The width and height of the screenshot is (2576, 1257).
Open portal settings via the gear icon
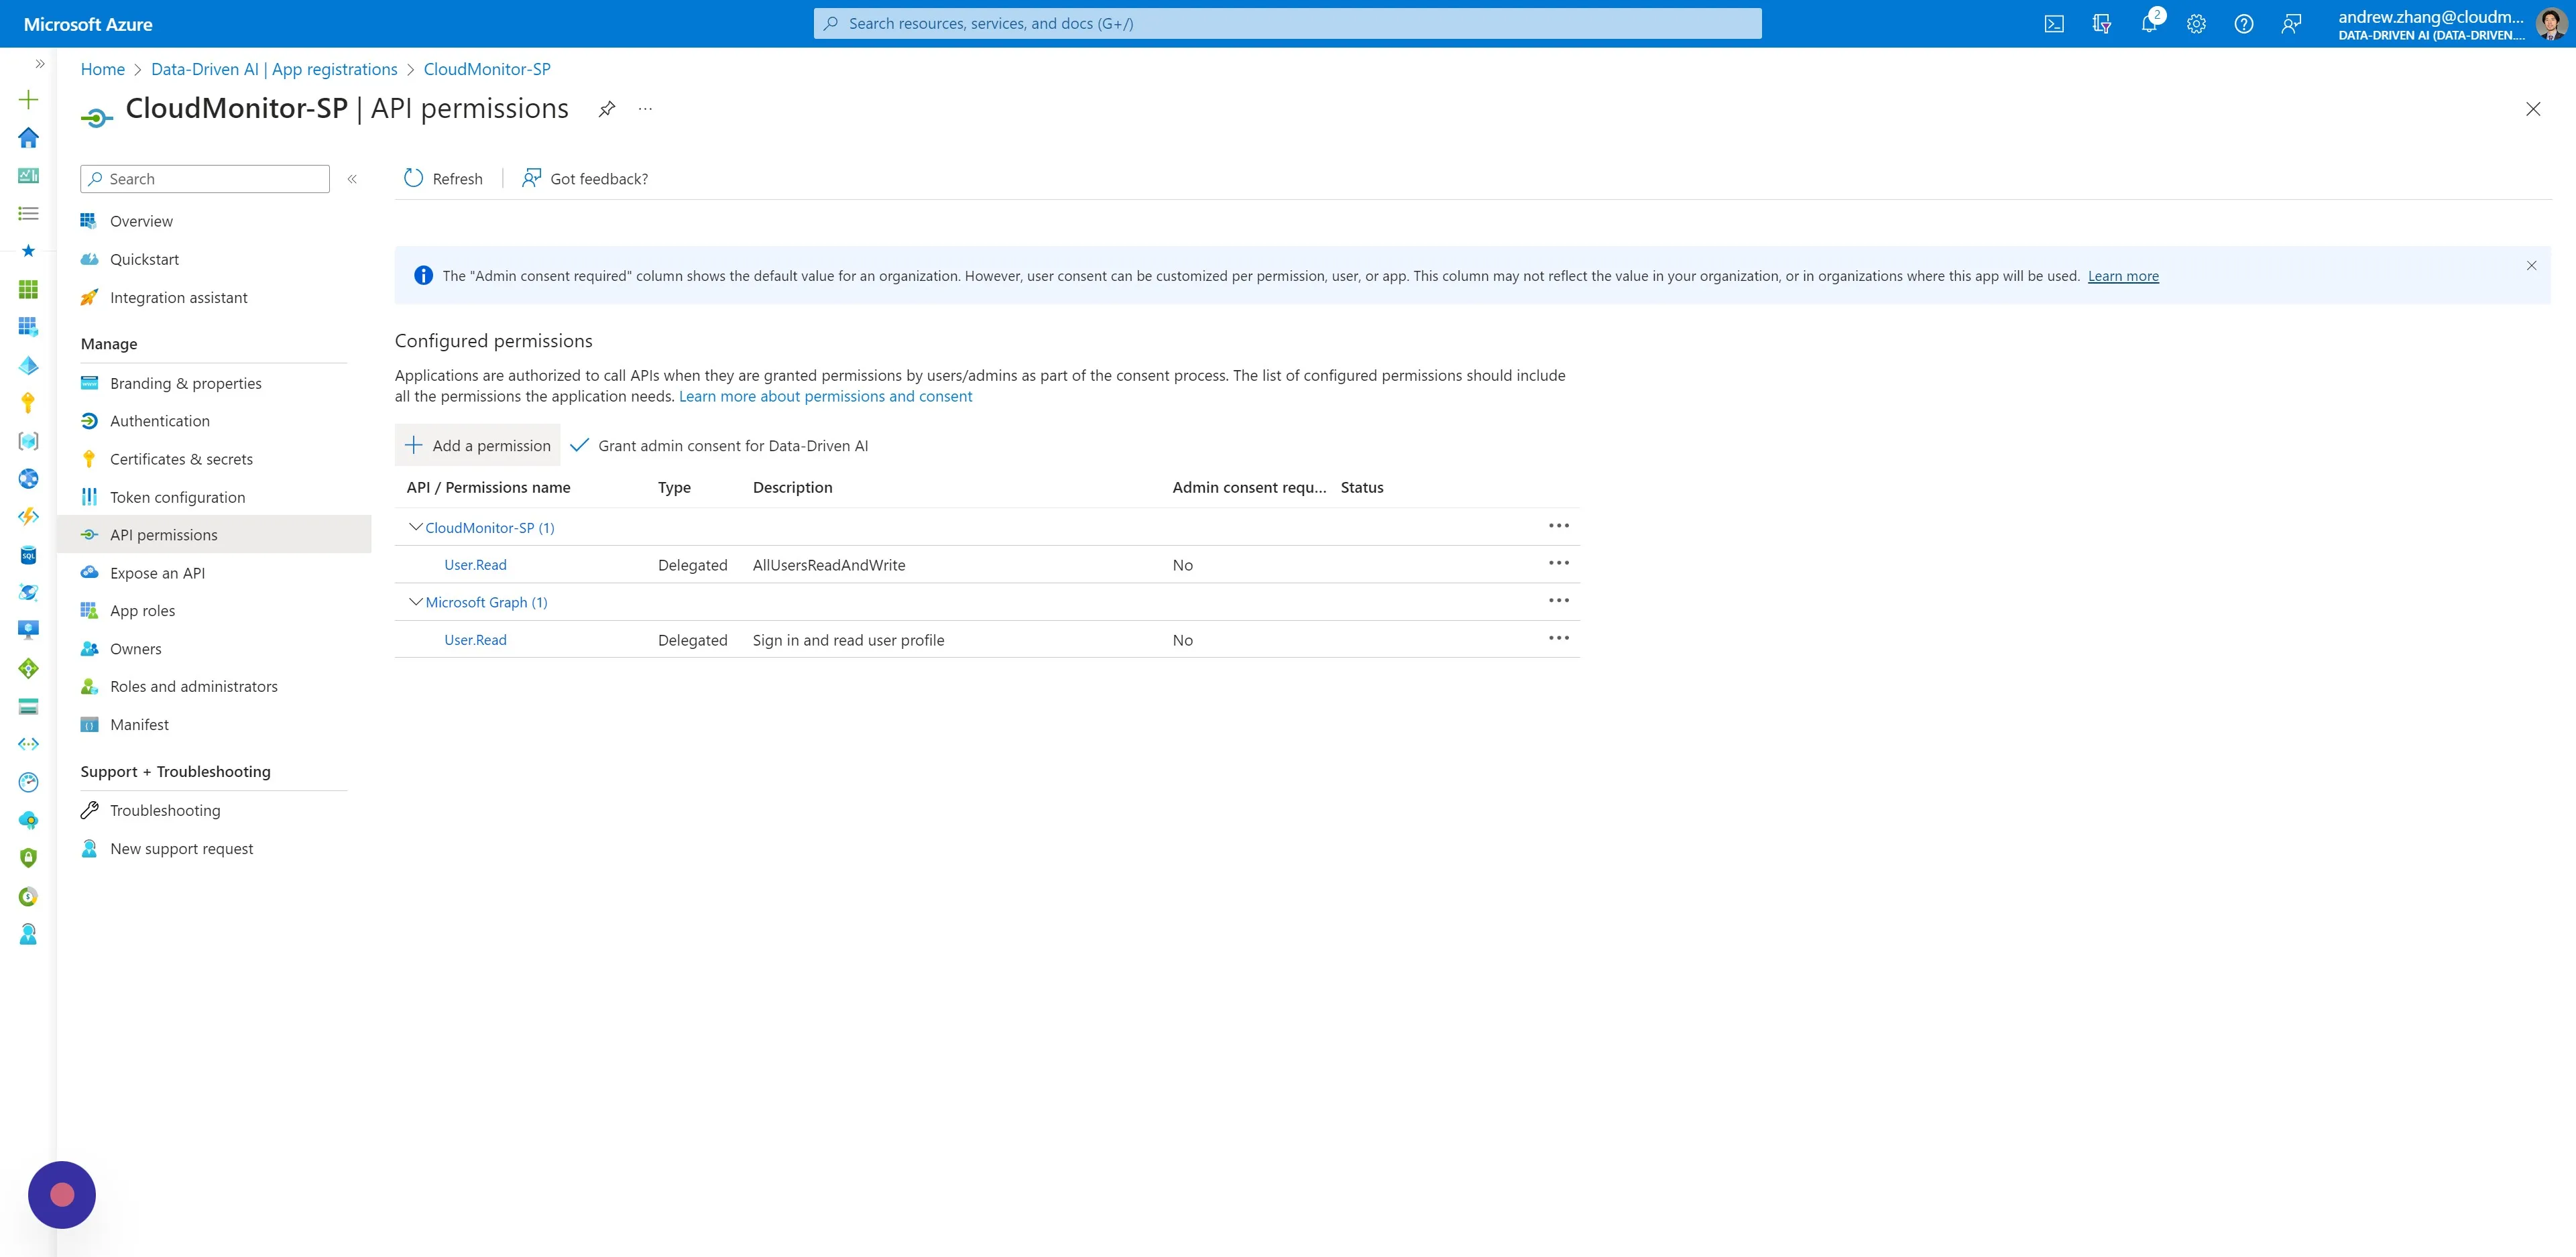pos(2196,24)
